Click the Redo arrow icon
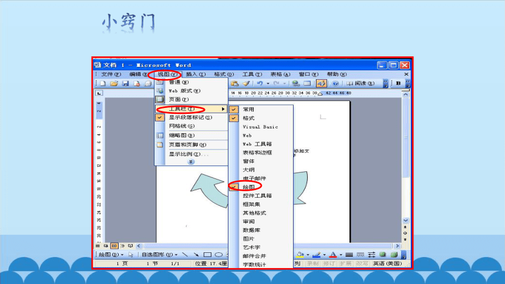Viewport: 505px width, 284px height. pyautogui.click(x=277, y=83)
